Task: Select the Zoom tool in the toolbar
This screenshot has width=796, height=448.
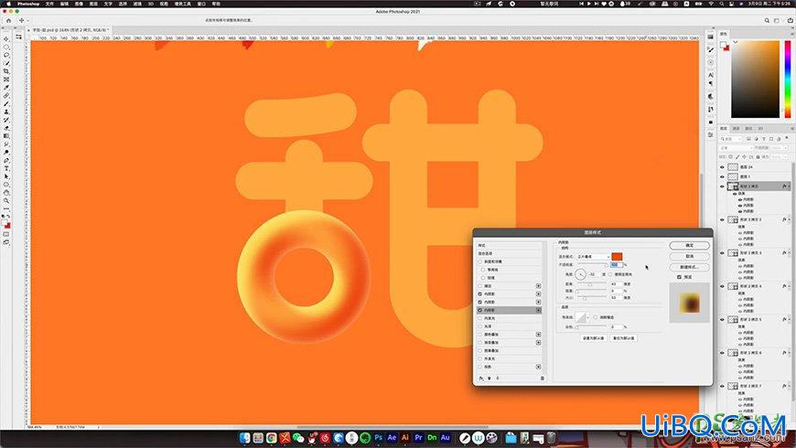Action: click(6, 201)
